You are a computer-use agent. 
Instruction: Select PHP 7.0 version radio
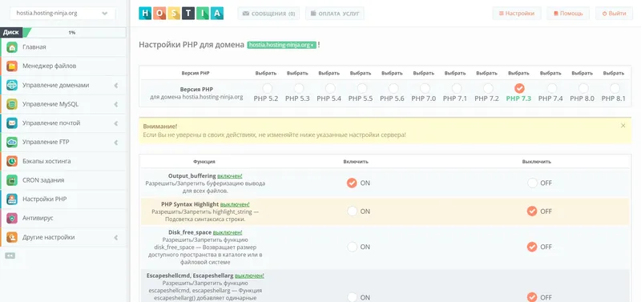point(425,88)
